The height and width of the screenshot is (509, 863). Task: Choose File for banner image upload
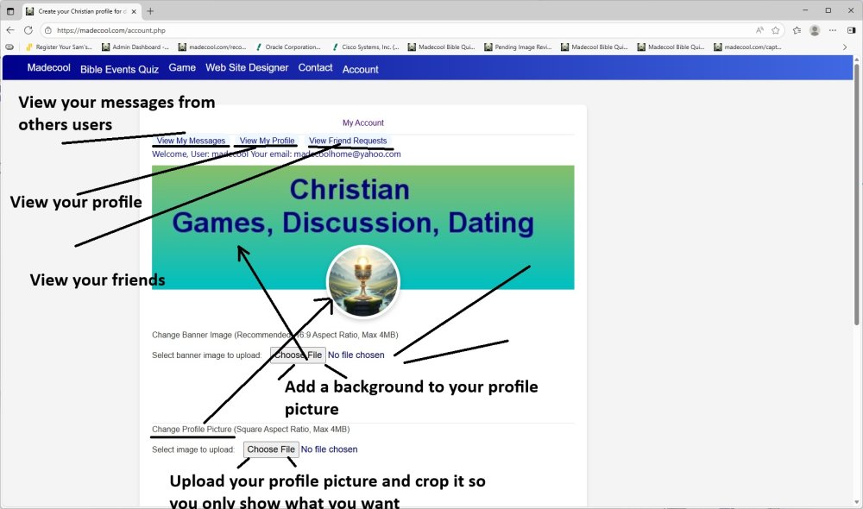[x=297, y=355]
